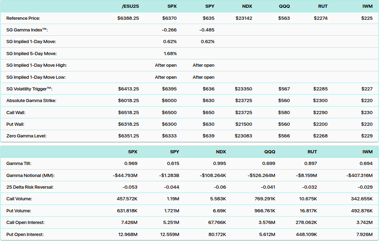Click the RUT call wall $2290

click(x=321, y=113)
